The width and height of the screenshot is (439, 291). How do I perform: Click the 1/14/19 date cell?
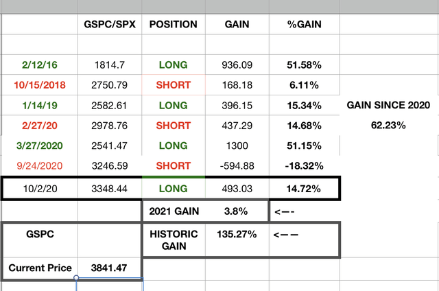coord(40,105)
